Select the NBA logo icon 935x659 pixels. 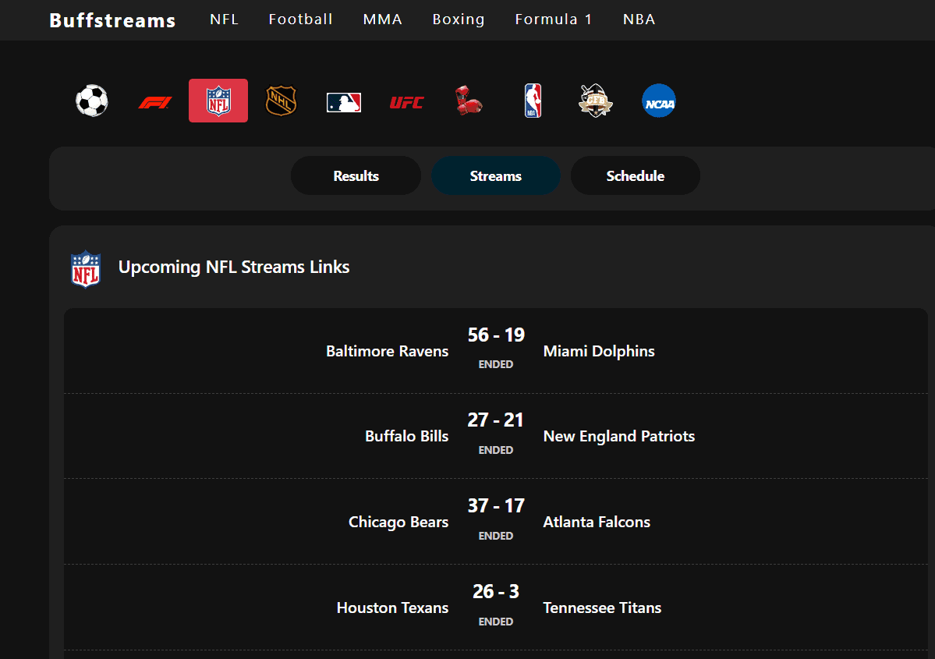(x=533, y=101)
